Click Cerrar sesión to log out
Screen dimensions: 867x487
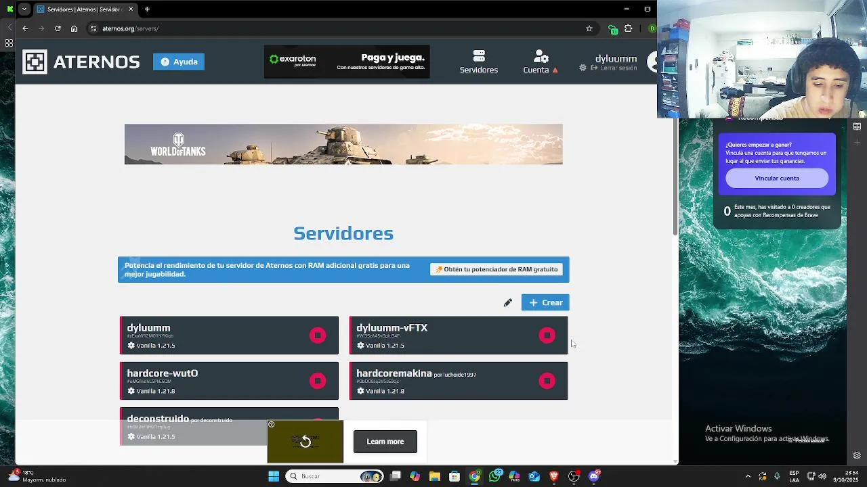pyautogui.click(x=614, y=68)
